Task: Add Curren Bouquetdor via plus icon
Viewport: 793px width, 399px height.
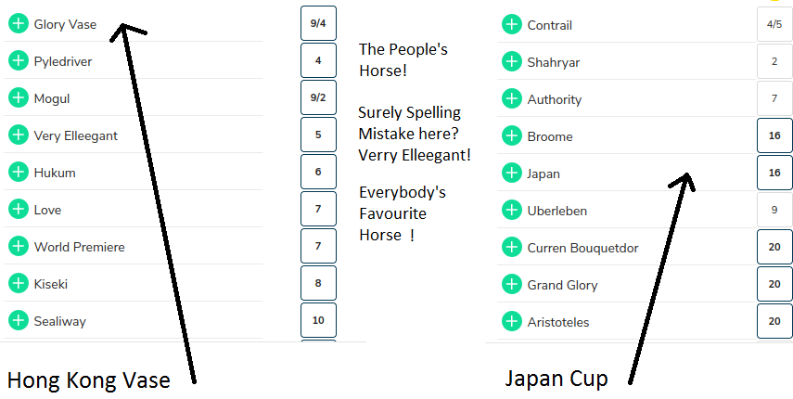Action: pyautogui.click(x=512, y=248)
